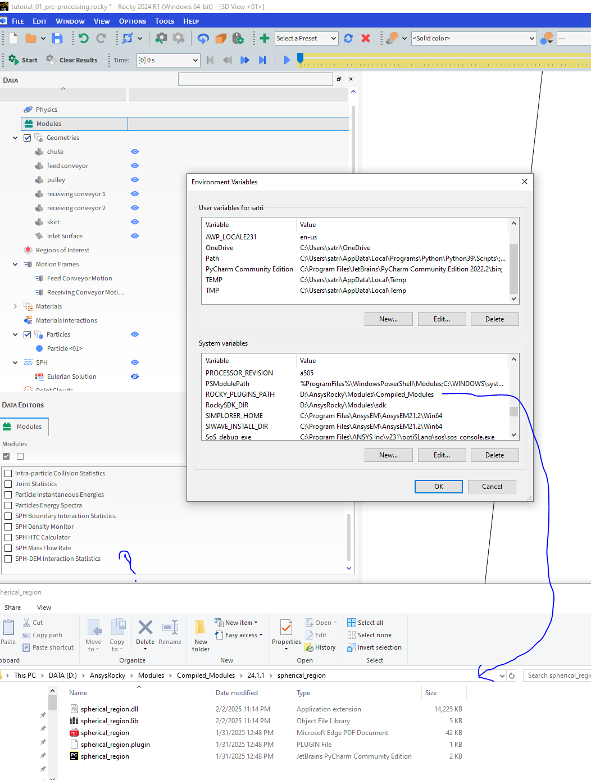Open New item dropdown in Explorer ribbon
Screen dimensions: 591x780
coord(237,623)
